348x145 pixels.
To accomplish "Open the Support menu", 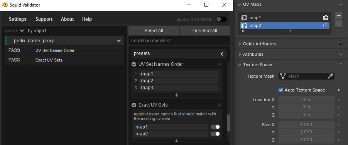I will click(x=44, y=19).
